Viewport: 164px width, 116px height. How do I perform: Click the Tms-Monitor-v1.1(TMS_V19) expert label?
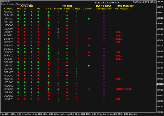pyautogui.click(x=143, y=2)
